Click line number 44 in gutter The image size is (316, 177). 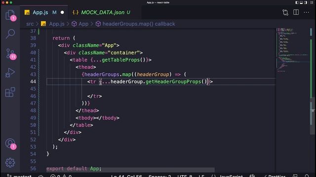pos(33,82)
